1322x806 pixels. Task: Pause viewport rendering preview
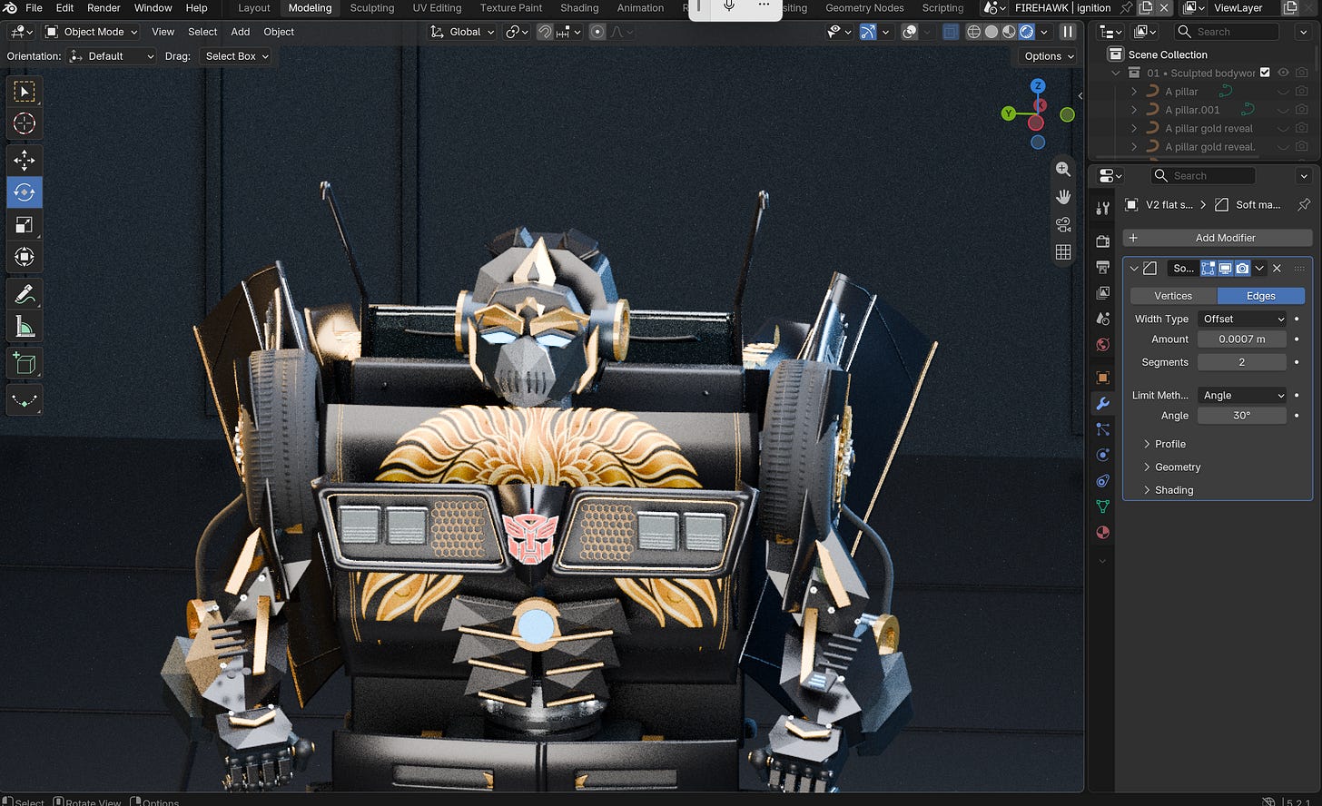click(x=1068, y=32)
